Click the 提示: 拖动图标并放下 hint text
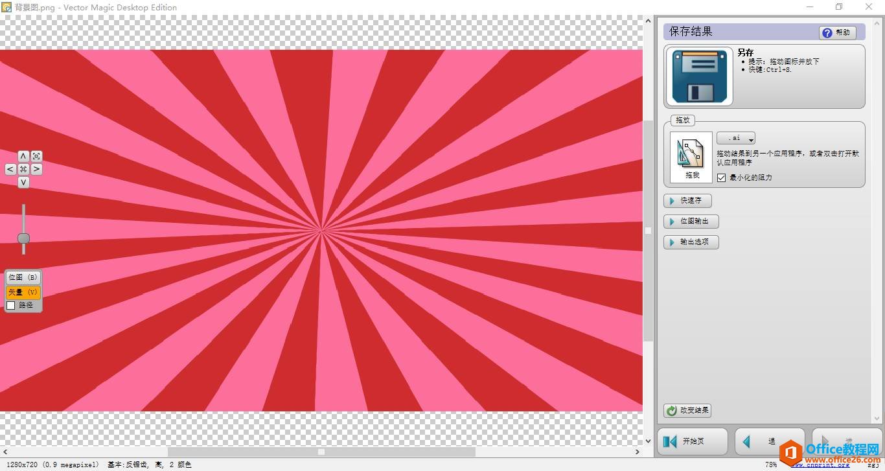The width and height of the screenshot is (885, 471). (x=783, y=62)
